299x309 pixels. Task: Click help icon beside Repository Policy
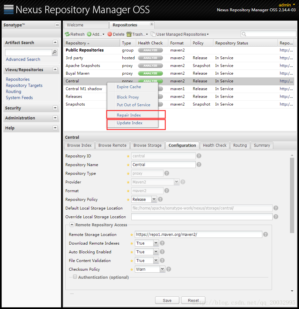click(x=160, y=199)
